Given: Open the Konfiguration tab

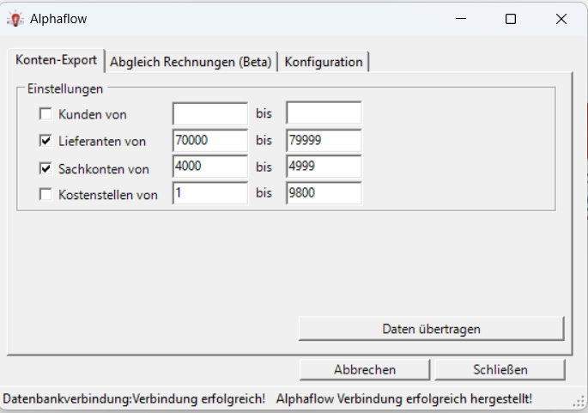Looking at the screenshot, I should click(324, 62).
